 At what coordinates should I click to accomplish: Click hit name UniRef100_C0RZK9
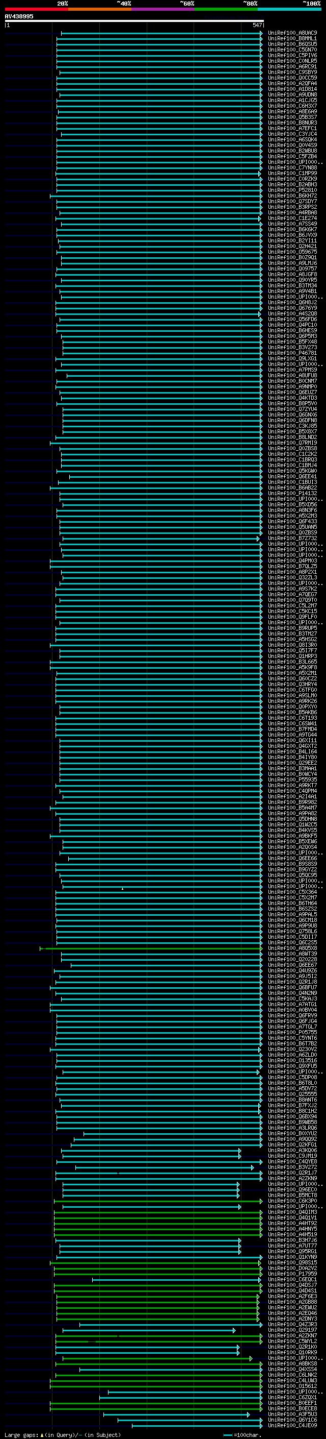(x=292, y=179)
